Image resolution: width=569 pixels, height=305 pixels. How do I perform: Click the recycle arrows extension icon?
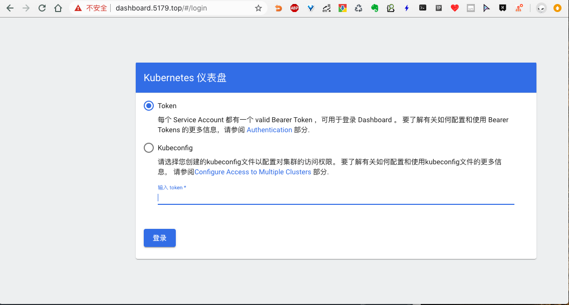click(359, 8)
